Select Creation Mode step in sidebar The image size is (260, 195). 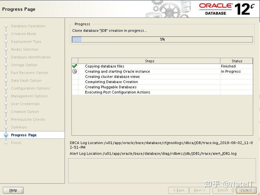[x=23, y=34]
